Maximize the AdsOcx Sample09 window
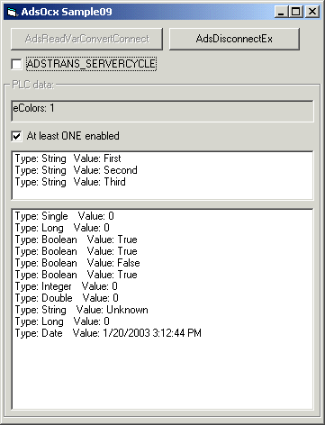325x425 pixels. click(295, 12)
